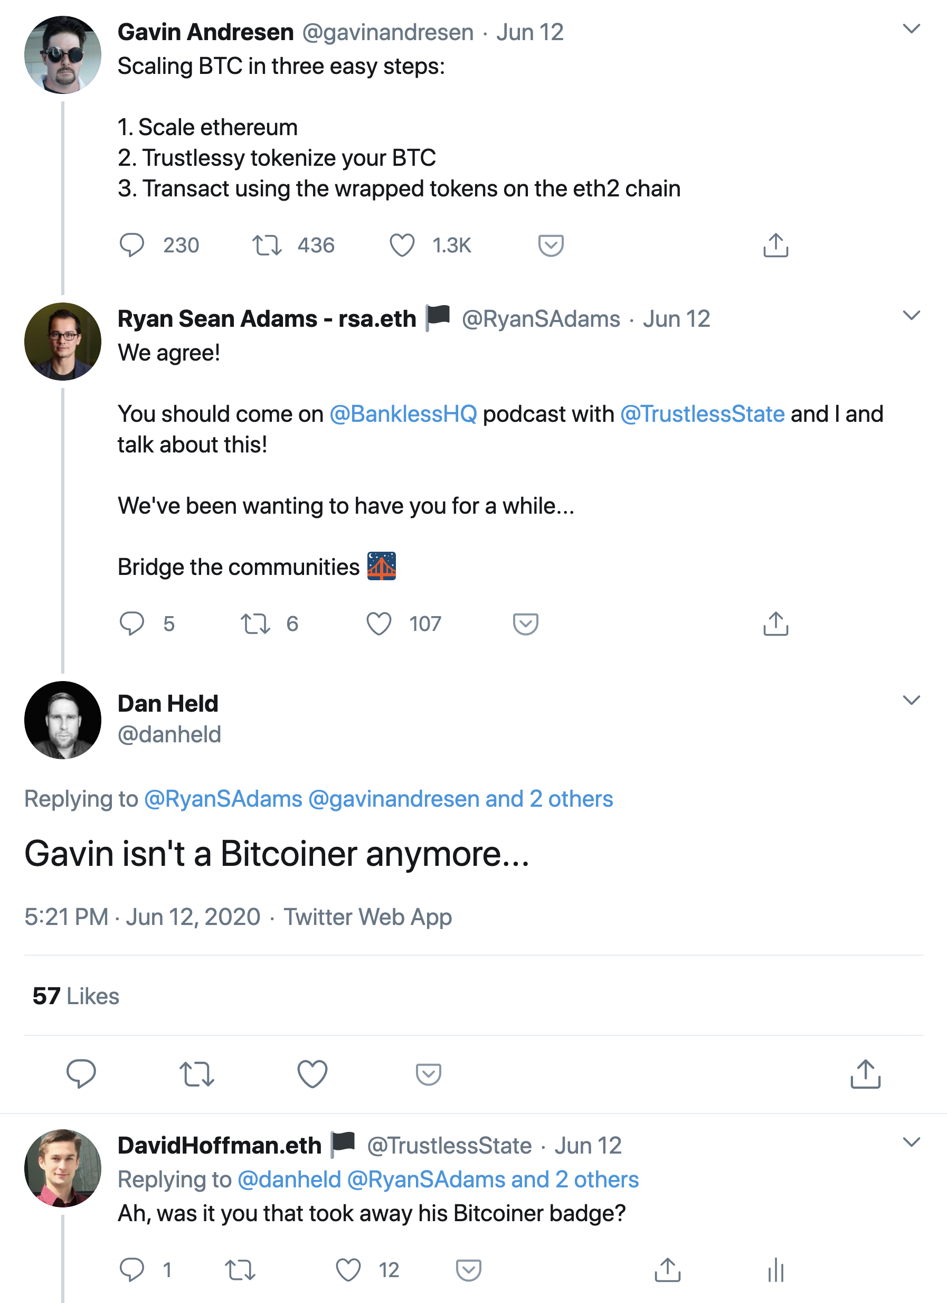Retweet Gavin Andresen's tweet with 436 retweets
947x1303 pixels.
coord(267,246)
